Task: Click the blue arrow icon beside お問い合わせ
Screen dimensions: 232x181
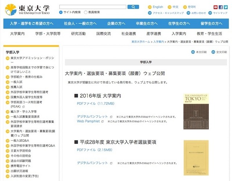Action: tap(188, 13)
